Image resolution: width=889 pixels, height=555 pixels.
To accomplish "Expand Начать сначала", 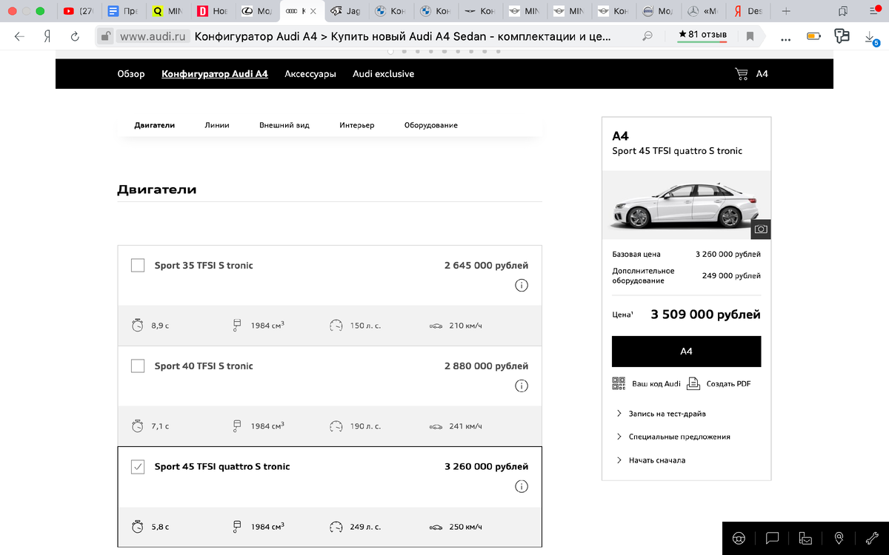I will click(x=650, y=460).
